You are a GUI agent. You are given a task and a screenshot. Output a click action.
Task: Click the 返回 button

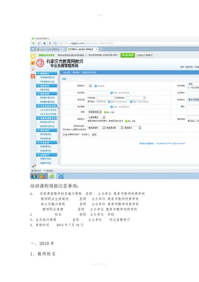[x=94, y=135]
